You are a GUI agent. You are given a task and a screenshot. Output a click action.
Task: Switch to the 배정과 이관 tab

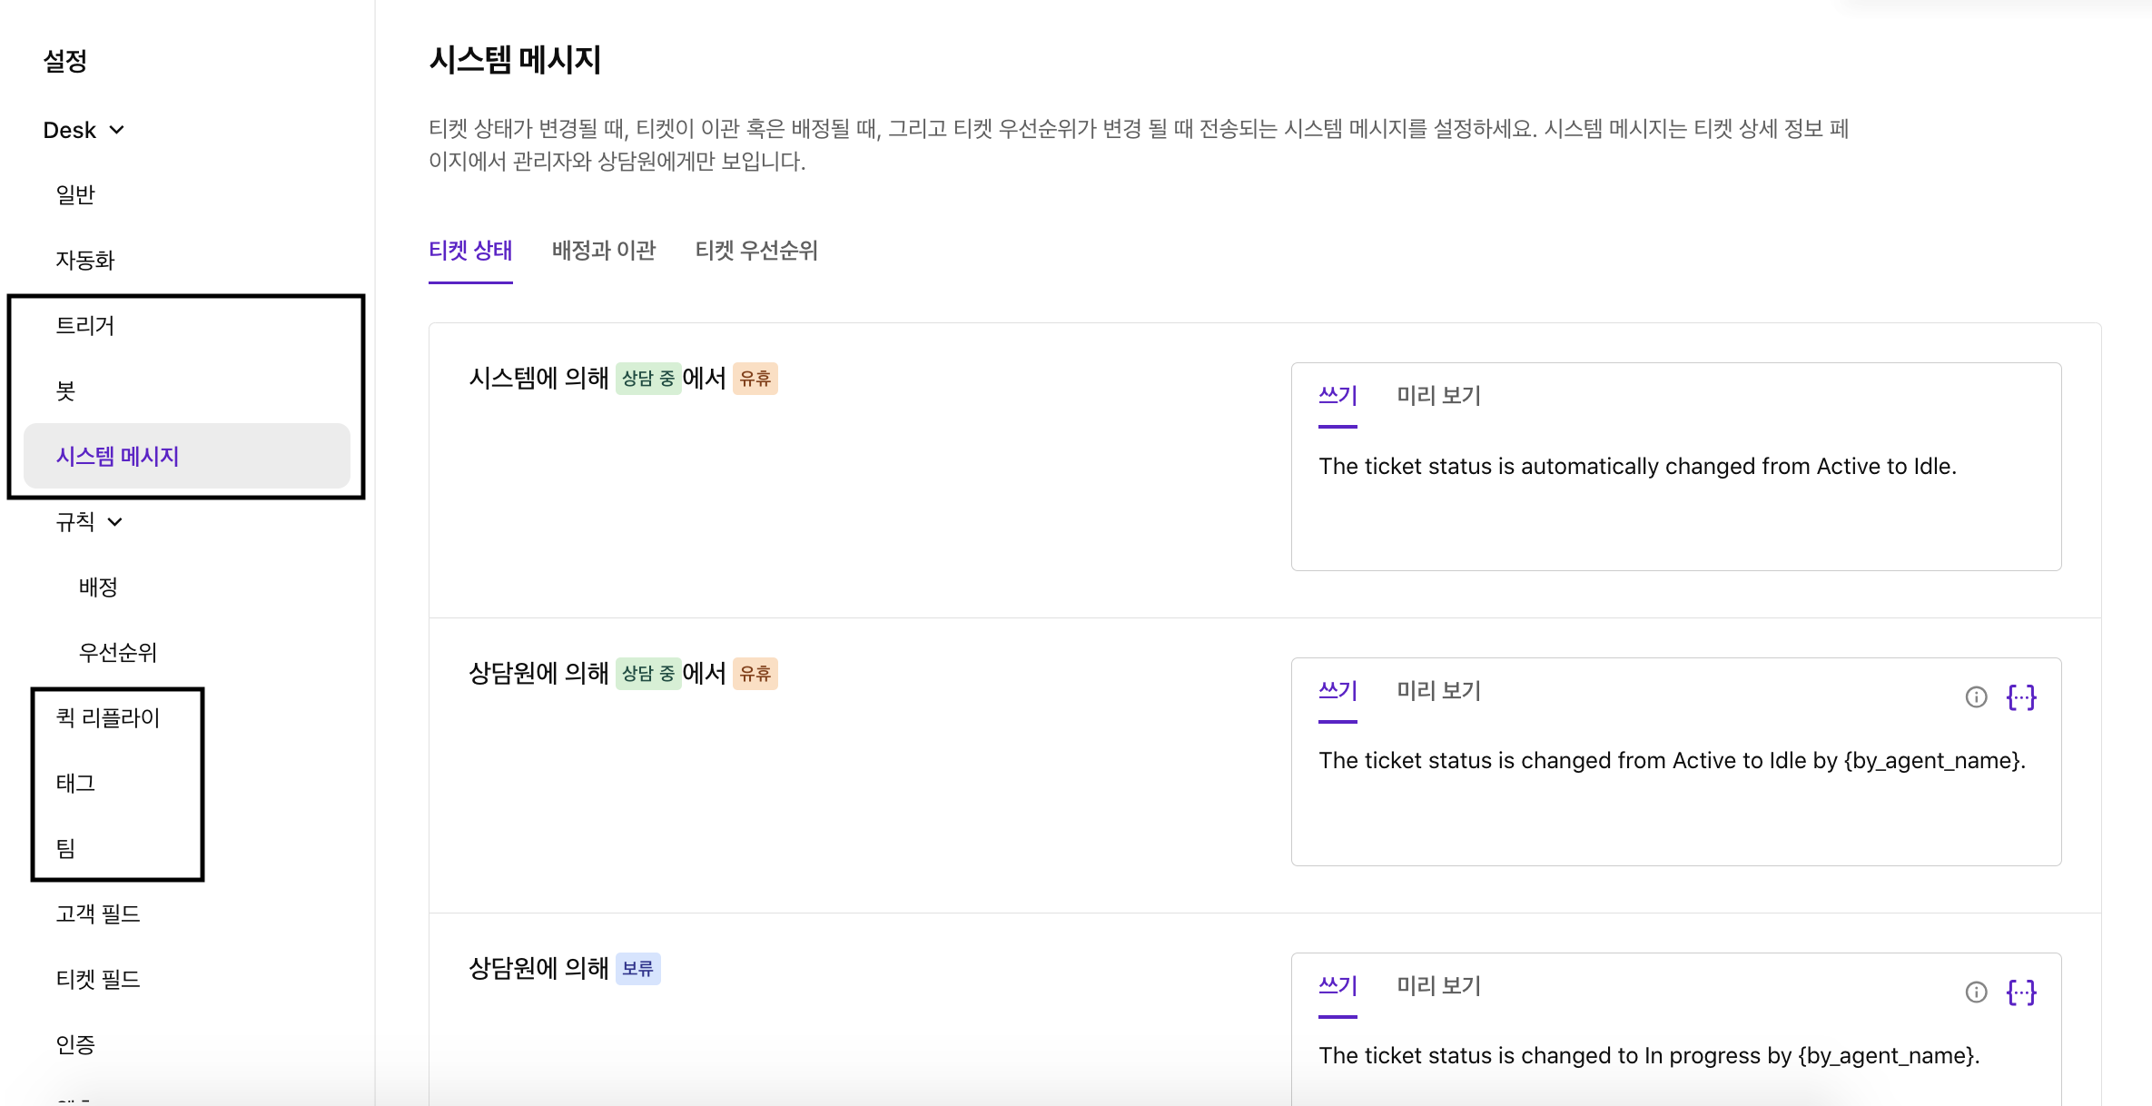click(x=604, y=251)
